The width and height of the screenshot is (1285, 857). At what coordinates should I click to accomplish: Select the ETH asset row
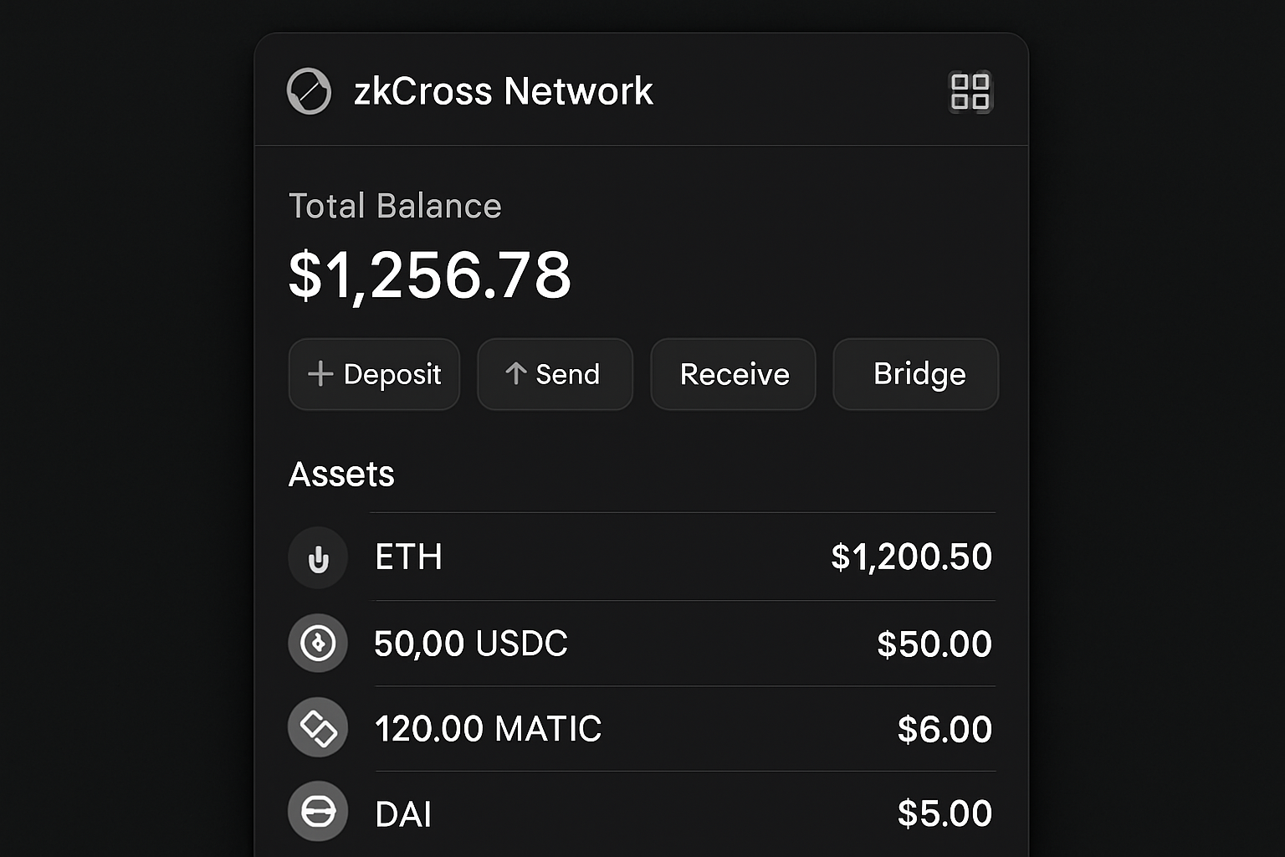pos(682,557)
